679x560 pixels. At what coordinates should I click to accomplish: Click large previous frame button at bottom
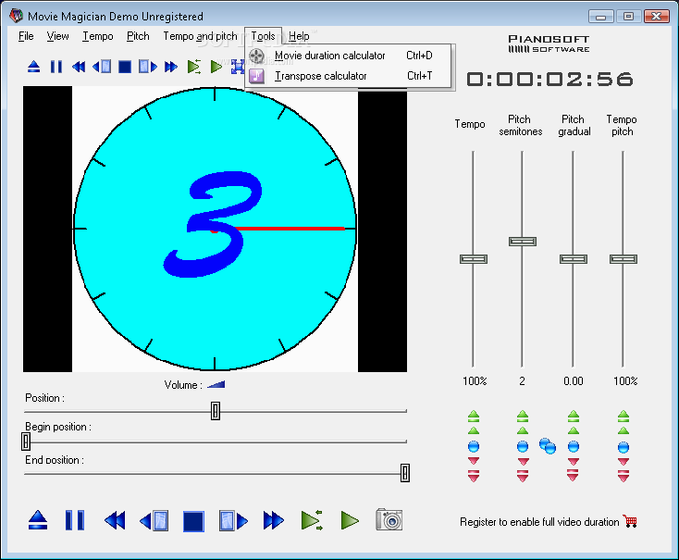[154, 520]
